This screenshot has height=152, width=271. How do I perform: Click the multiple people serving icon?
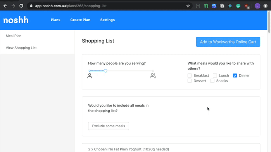point(153,76)
